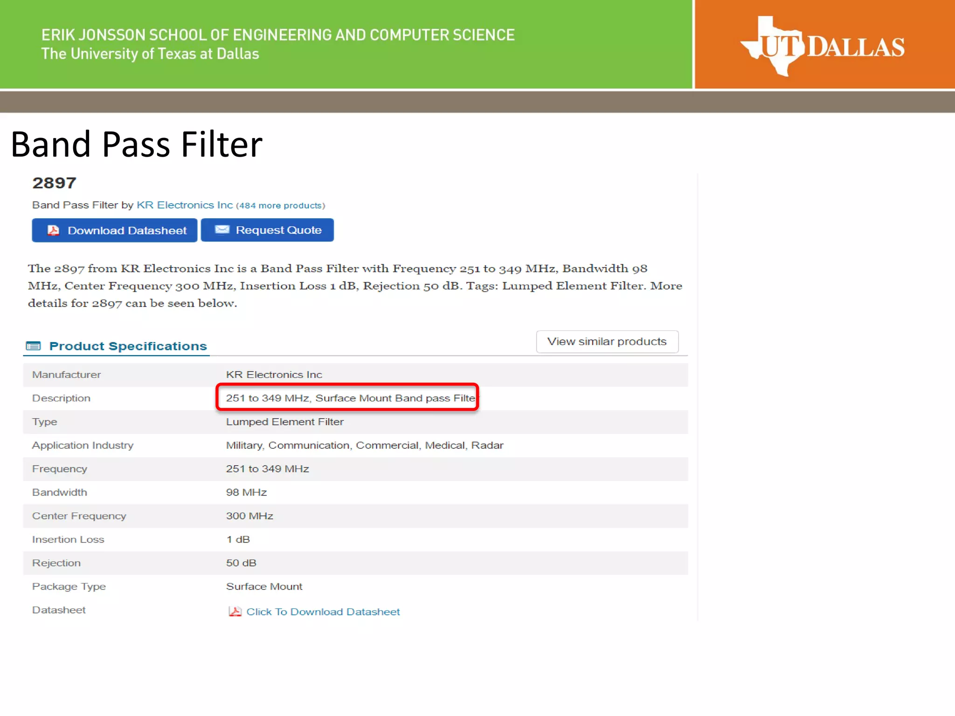This screenshot has height=716, width=955.
Task: Click the Type row label
Action: pos(45,422)
